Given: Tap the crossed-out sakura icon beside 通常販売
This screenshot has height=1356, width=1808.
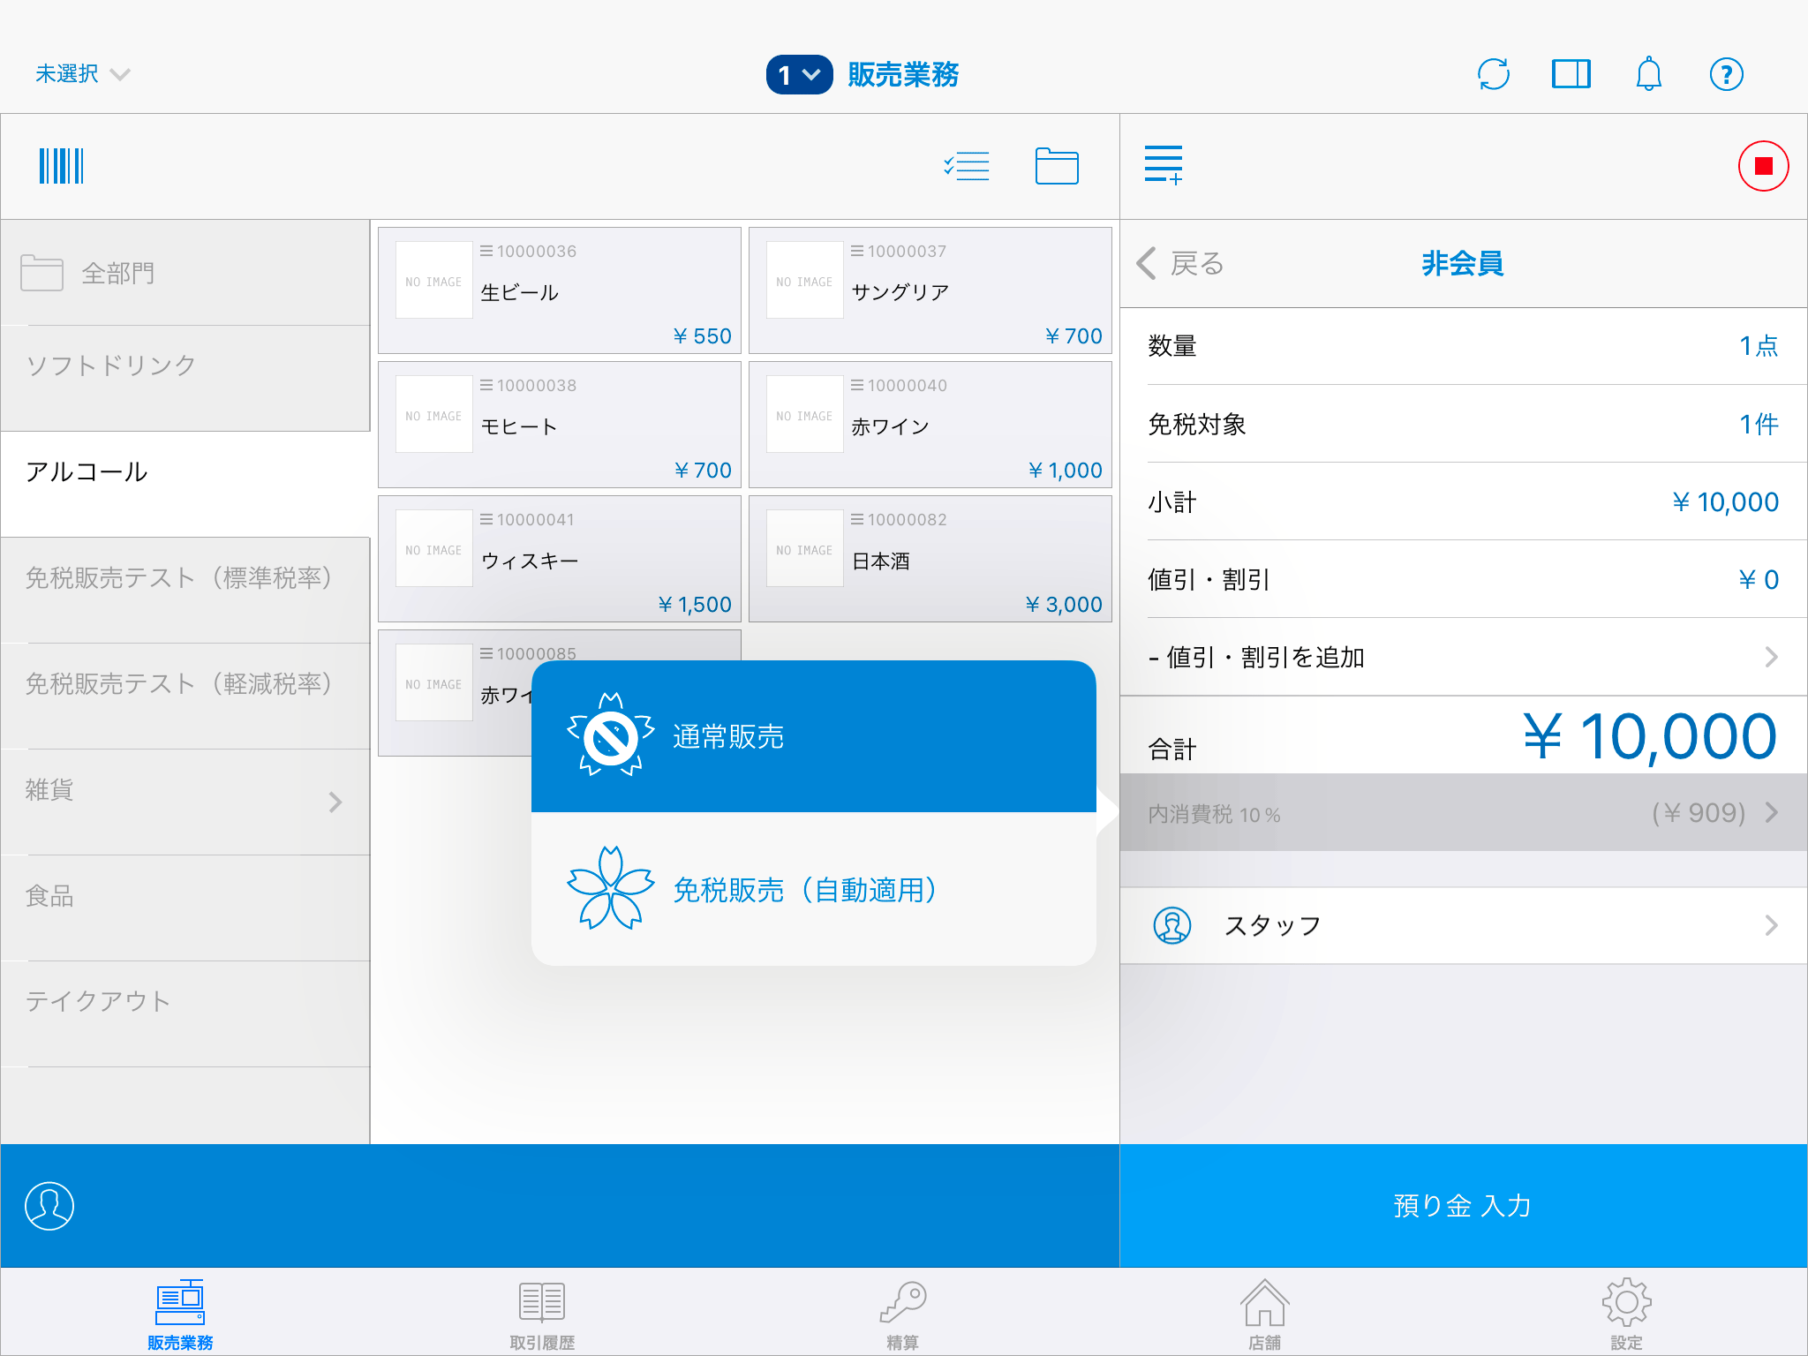Looking at the screenshot, I should (611, 735).
